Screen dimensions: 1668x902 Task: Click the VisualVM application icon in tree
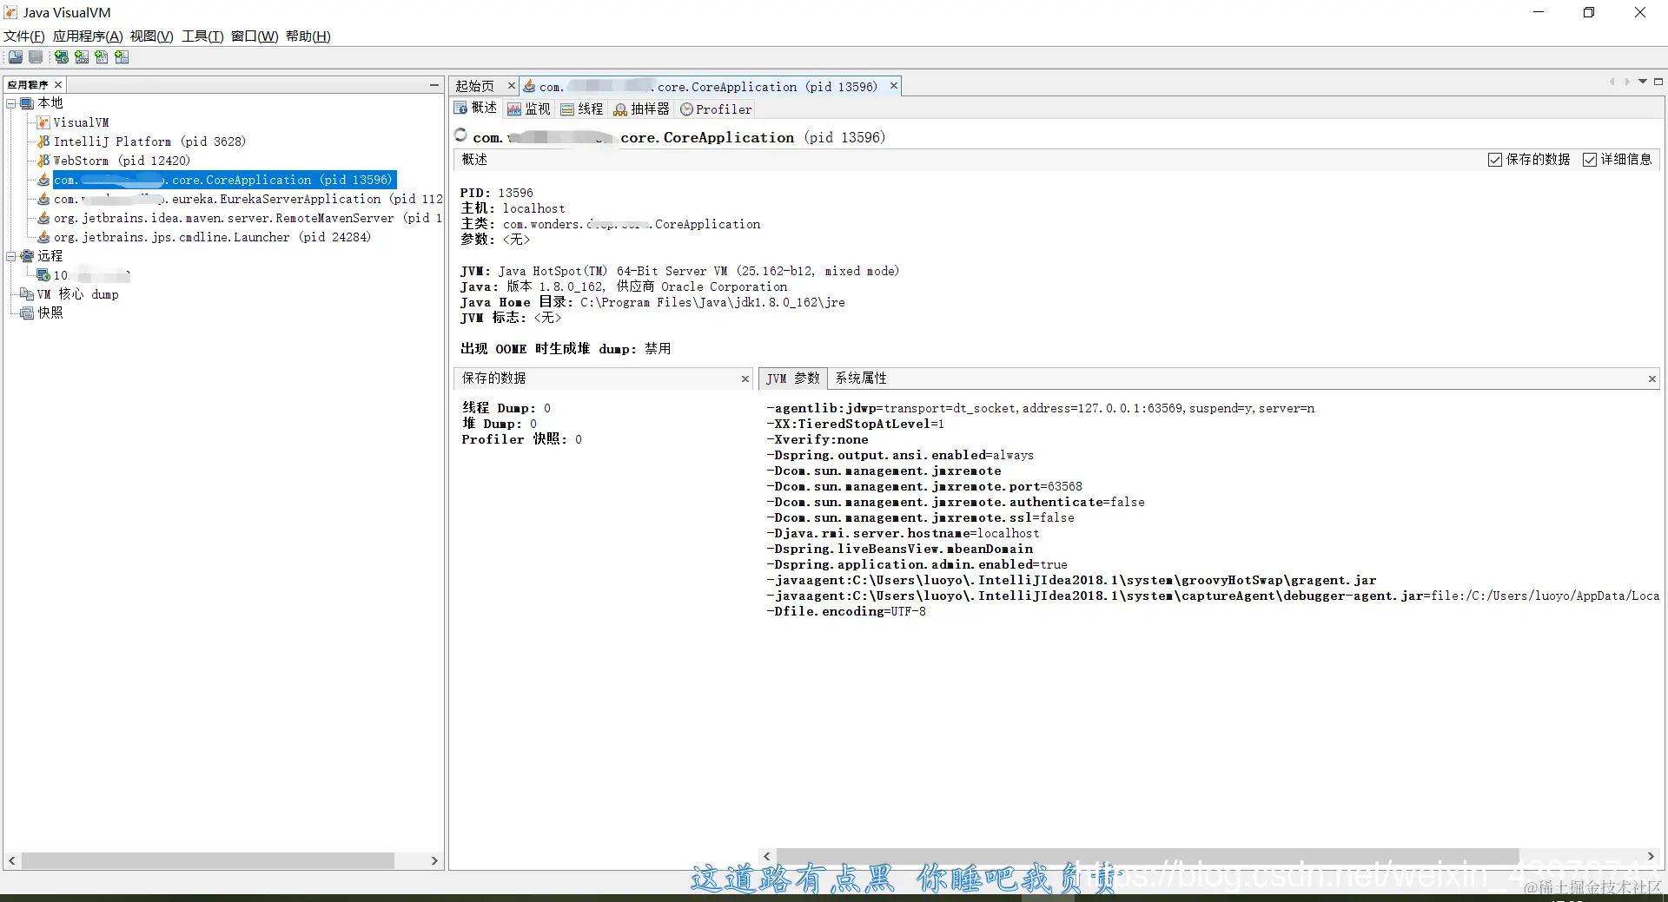tap(43, 122)
